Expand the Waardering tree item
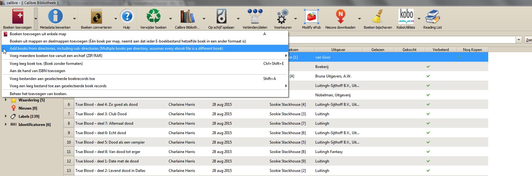The height and width of the screenshot is (176, 532). tap(6, 100)
